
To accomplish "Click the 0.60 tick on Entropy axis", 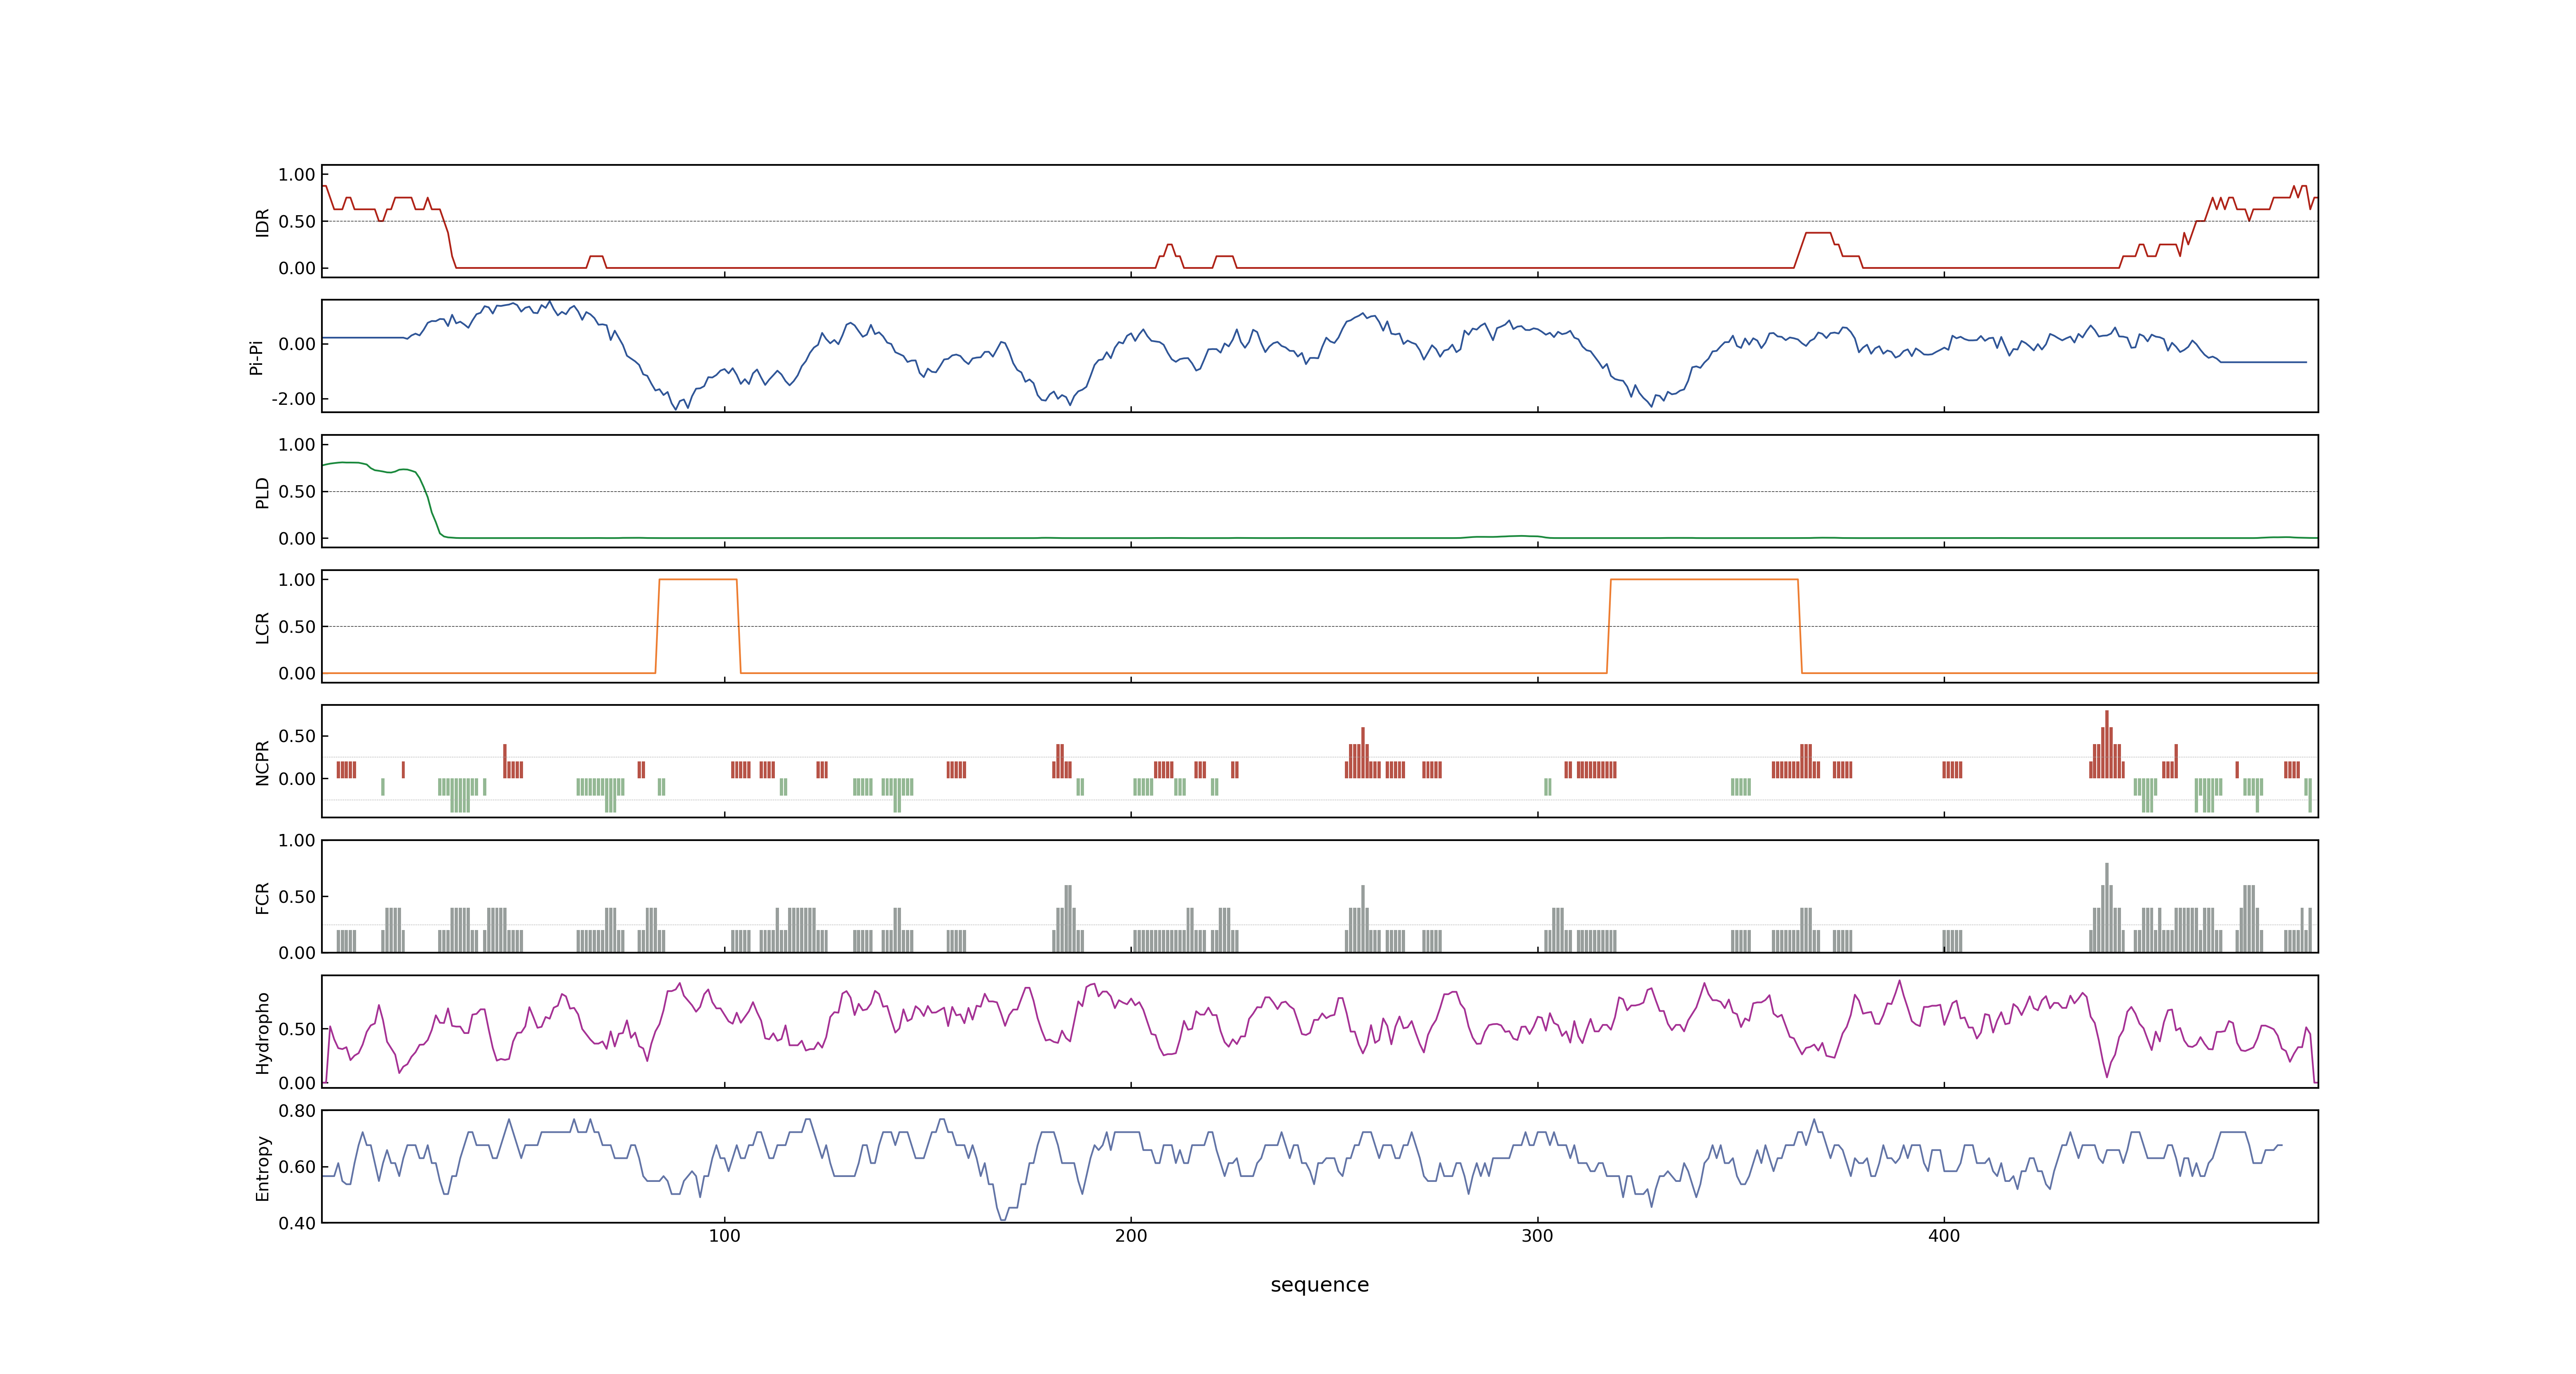I will [297, 1167].
